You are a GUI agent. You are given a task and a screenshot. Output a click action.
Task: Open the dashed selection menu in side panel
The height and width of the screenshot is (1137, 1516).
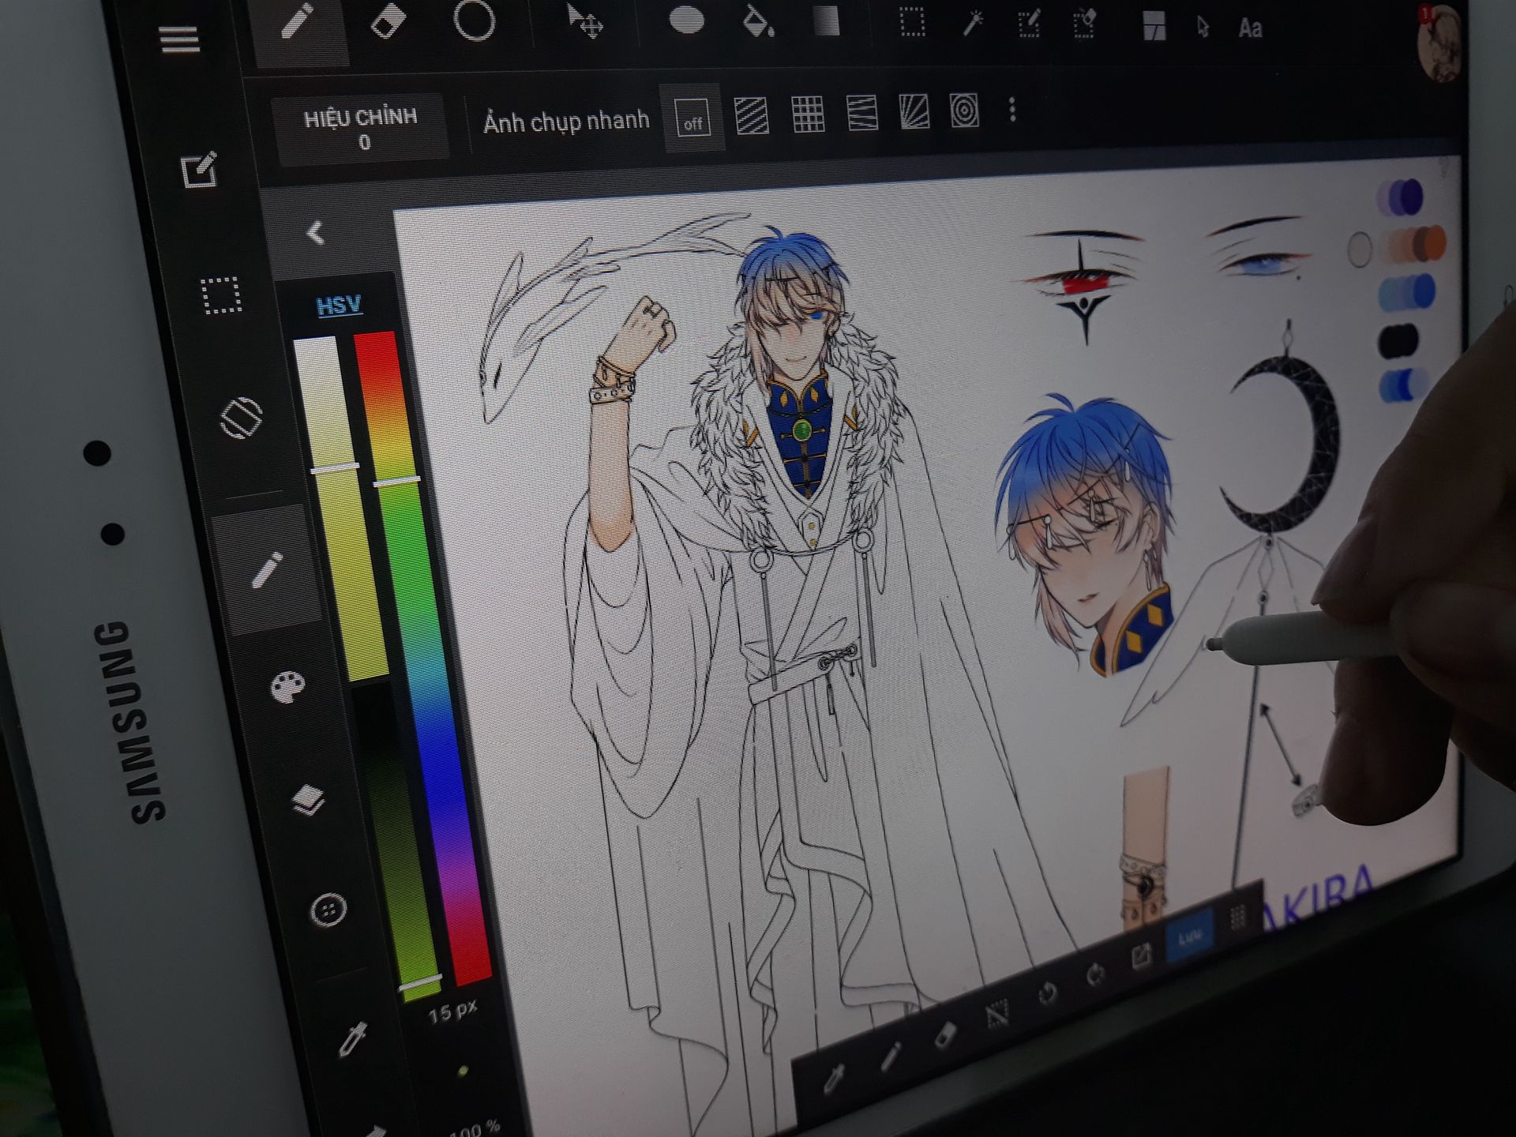(221, 295)
